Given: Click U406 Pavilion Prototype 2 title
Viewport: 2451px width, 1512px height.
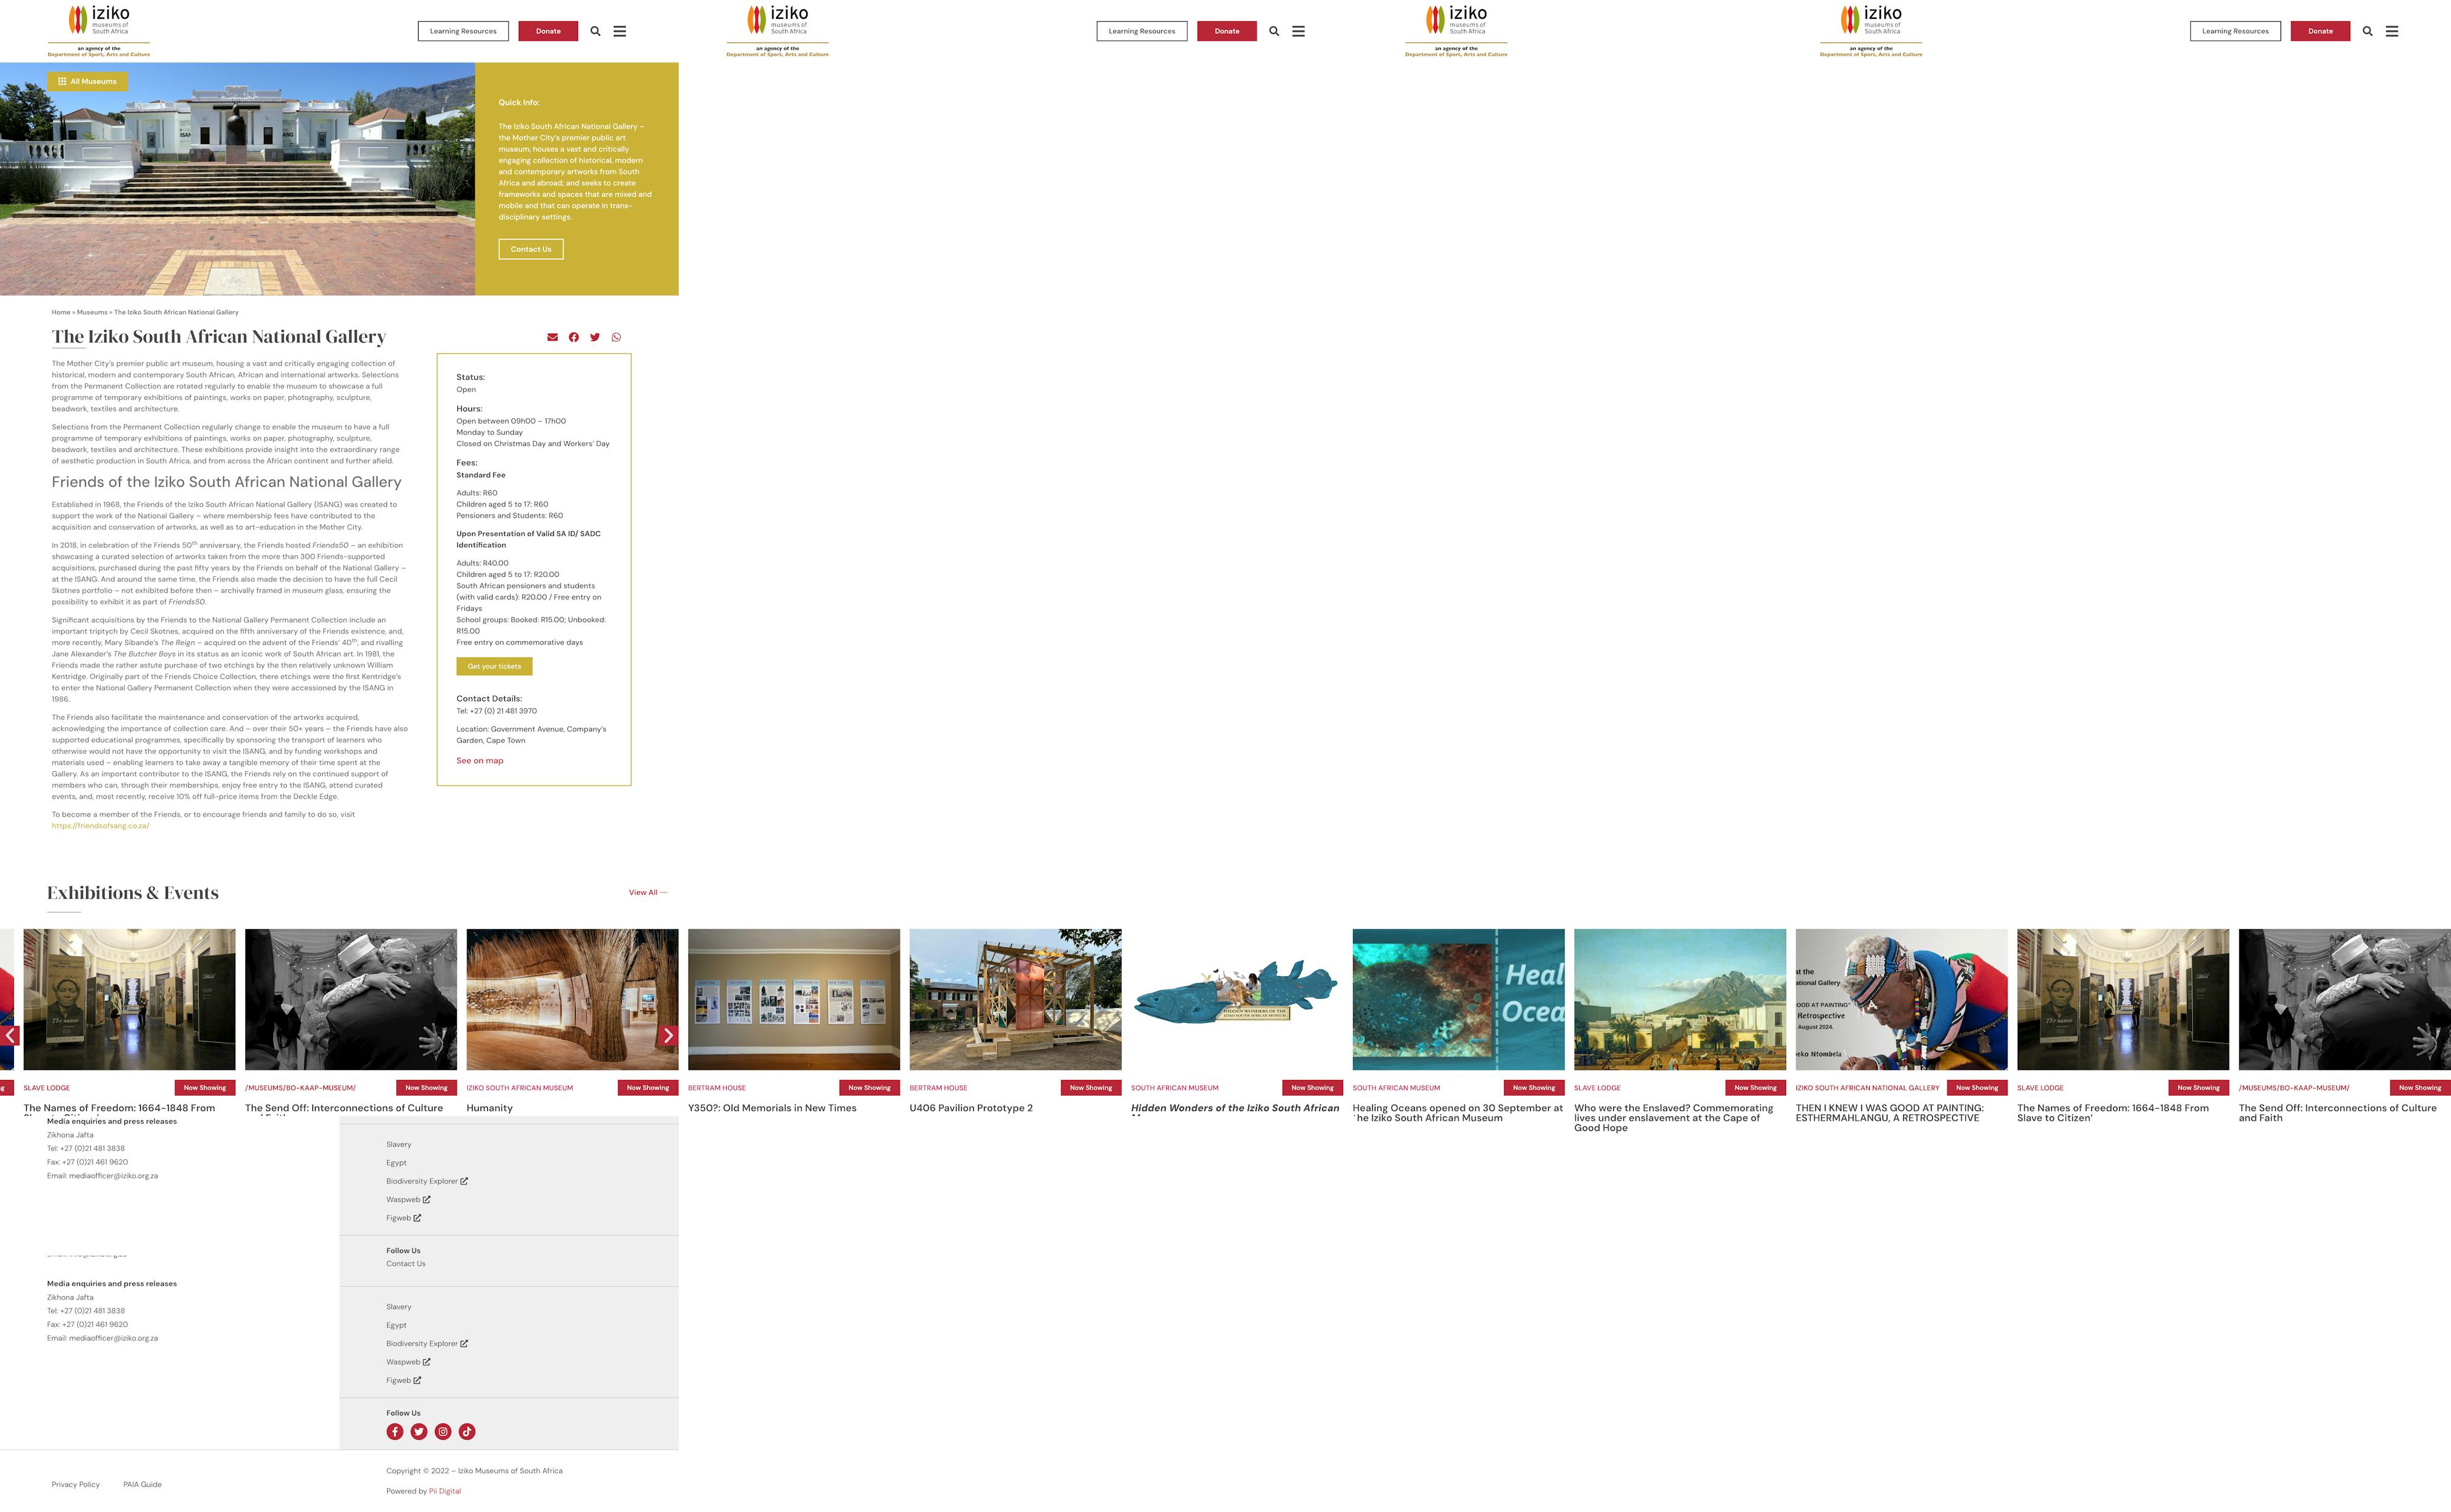Looking at the screenshot, I should 971,1108.
